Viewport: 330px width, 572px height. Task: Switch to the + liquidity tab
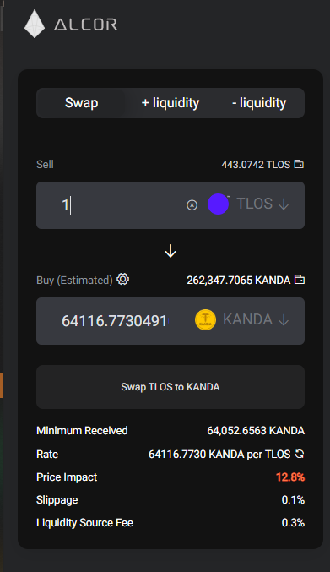click(170, 103)
